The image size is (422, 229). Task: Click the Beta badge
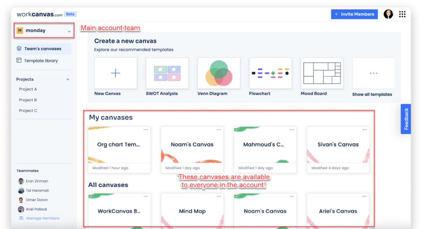click(70, 14)
